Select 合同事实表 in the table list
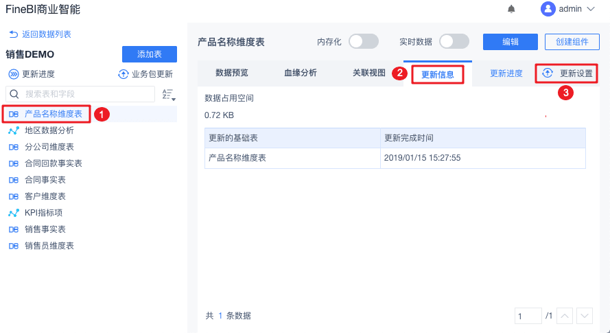The height and width of the screenshot is (333, 610). [45, 180]
